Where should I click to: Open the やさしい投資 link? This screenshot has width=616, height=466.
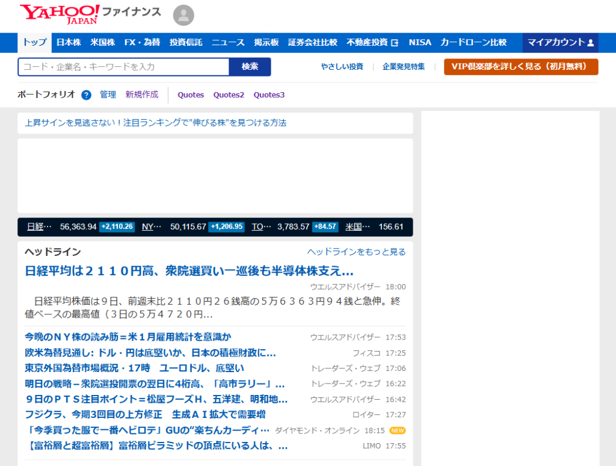click(x=342, y=67)
